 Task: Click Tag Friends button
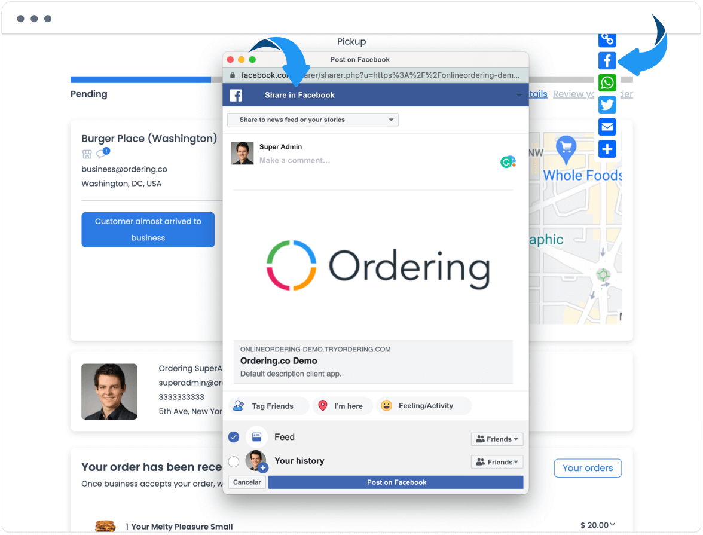point(268,406)
